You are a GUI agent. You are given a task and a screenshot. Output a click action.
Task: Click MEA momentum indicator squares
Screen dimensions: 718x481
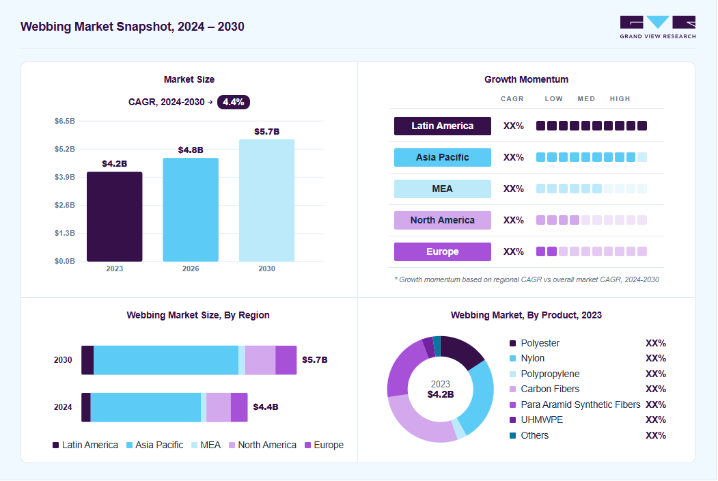point(592,189)
